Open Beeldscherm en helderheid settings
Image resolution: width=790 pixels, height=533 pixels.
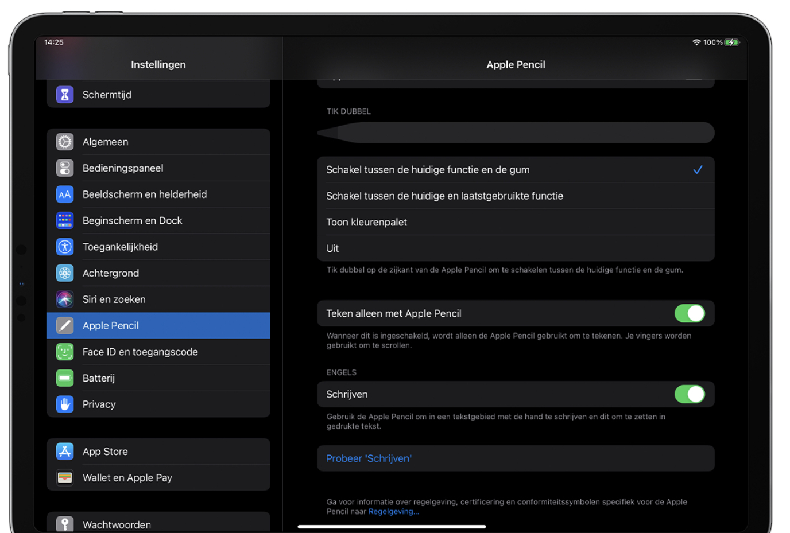click(x=158, y=194)
